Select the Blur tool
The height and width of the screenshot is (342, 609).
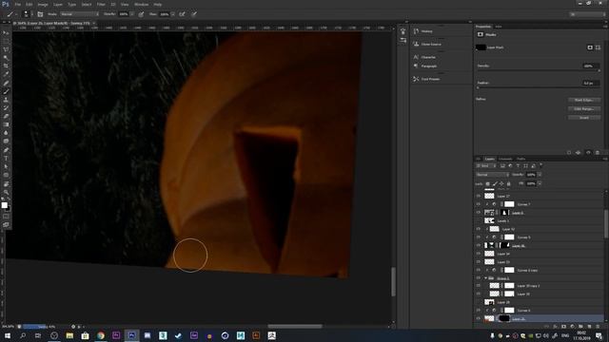coord(6,133)
